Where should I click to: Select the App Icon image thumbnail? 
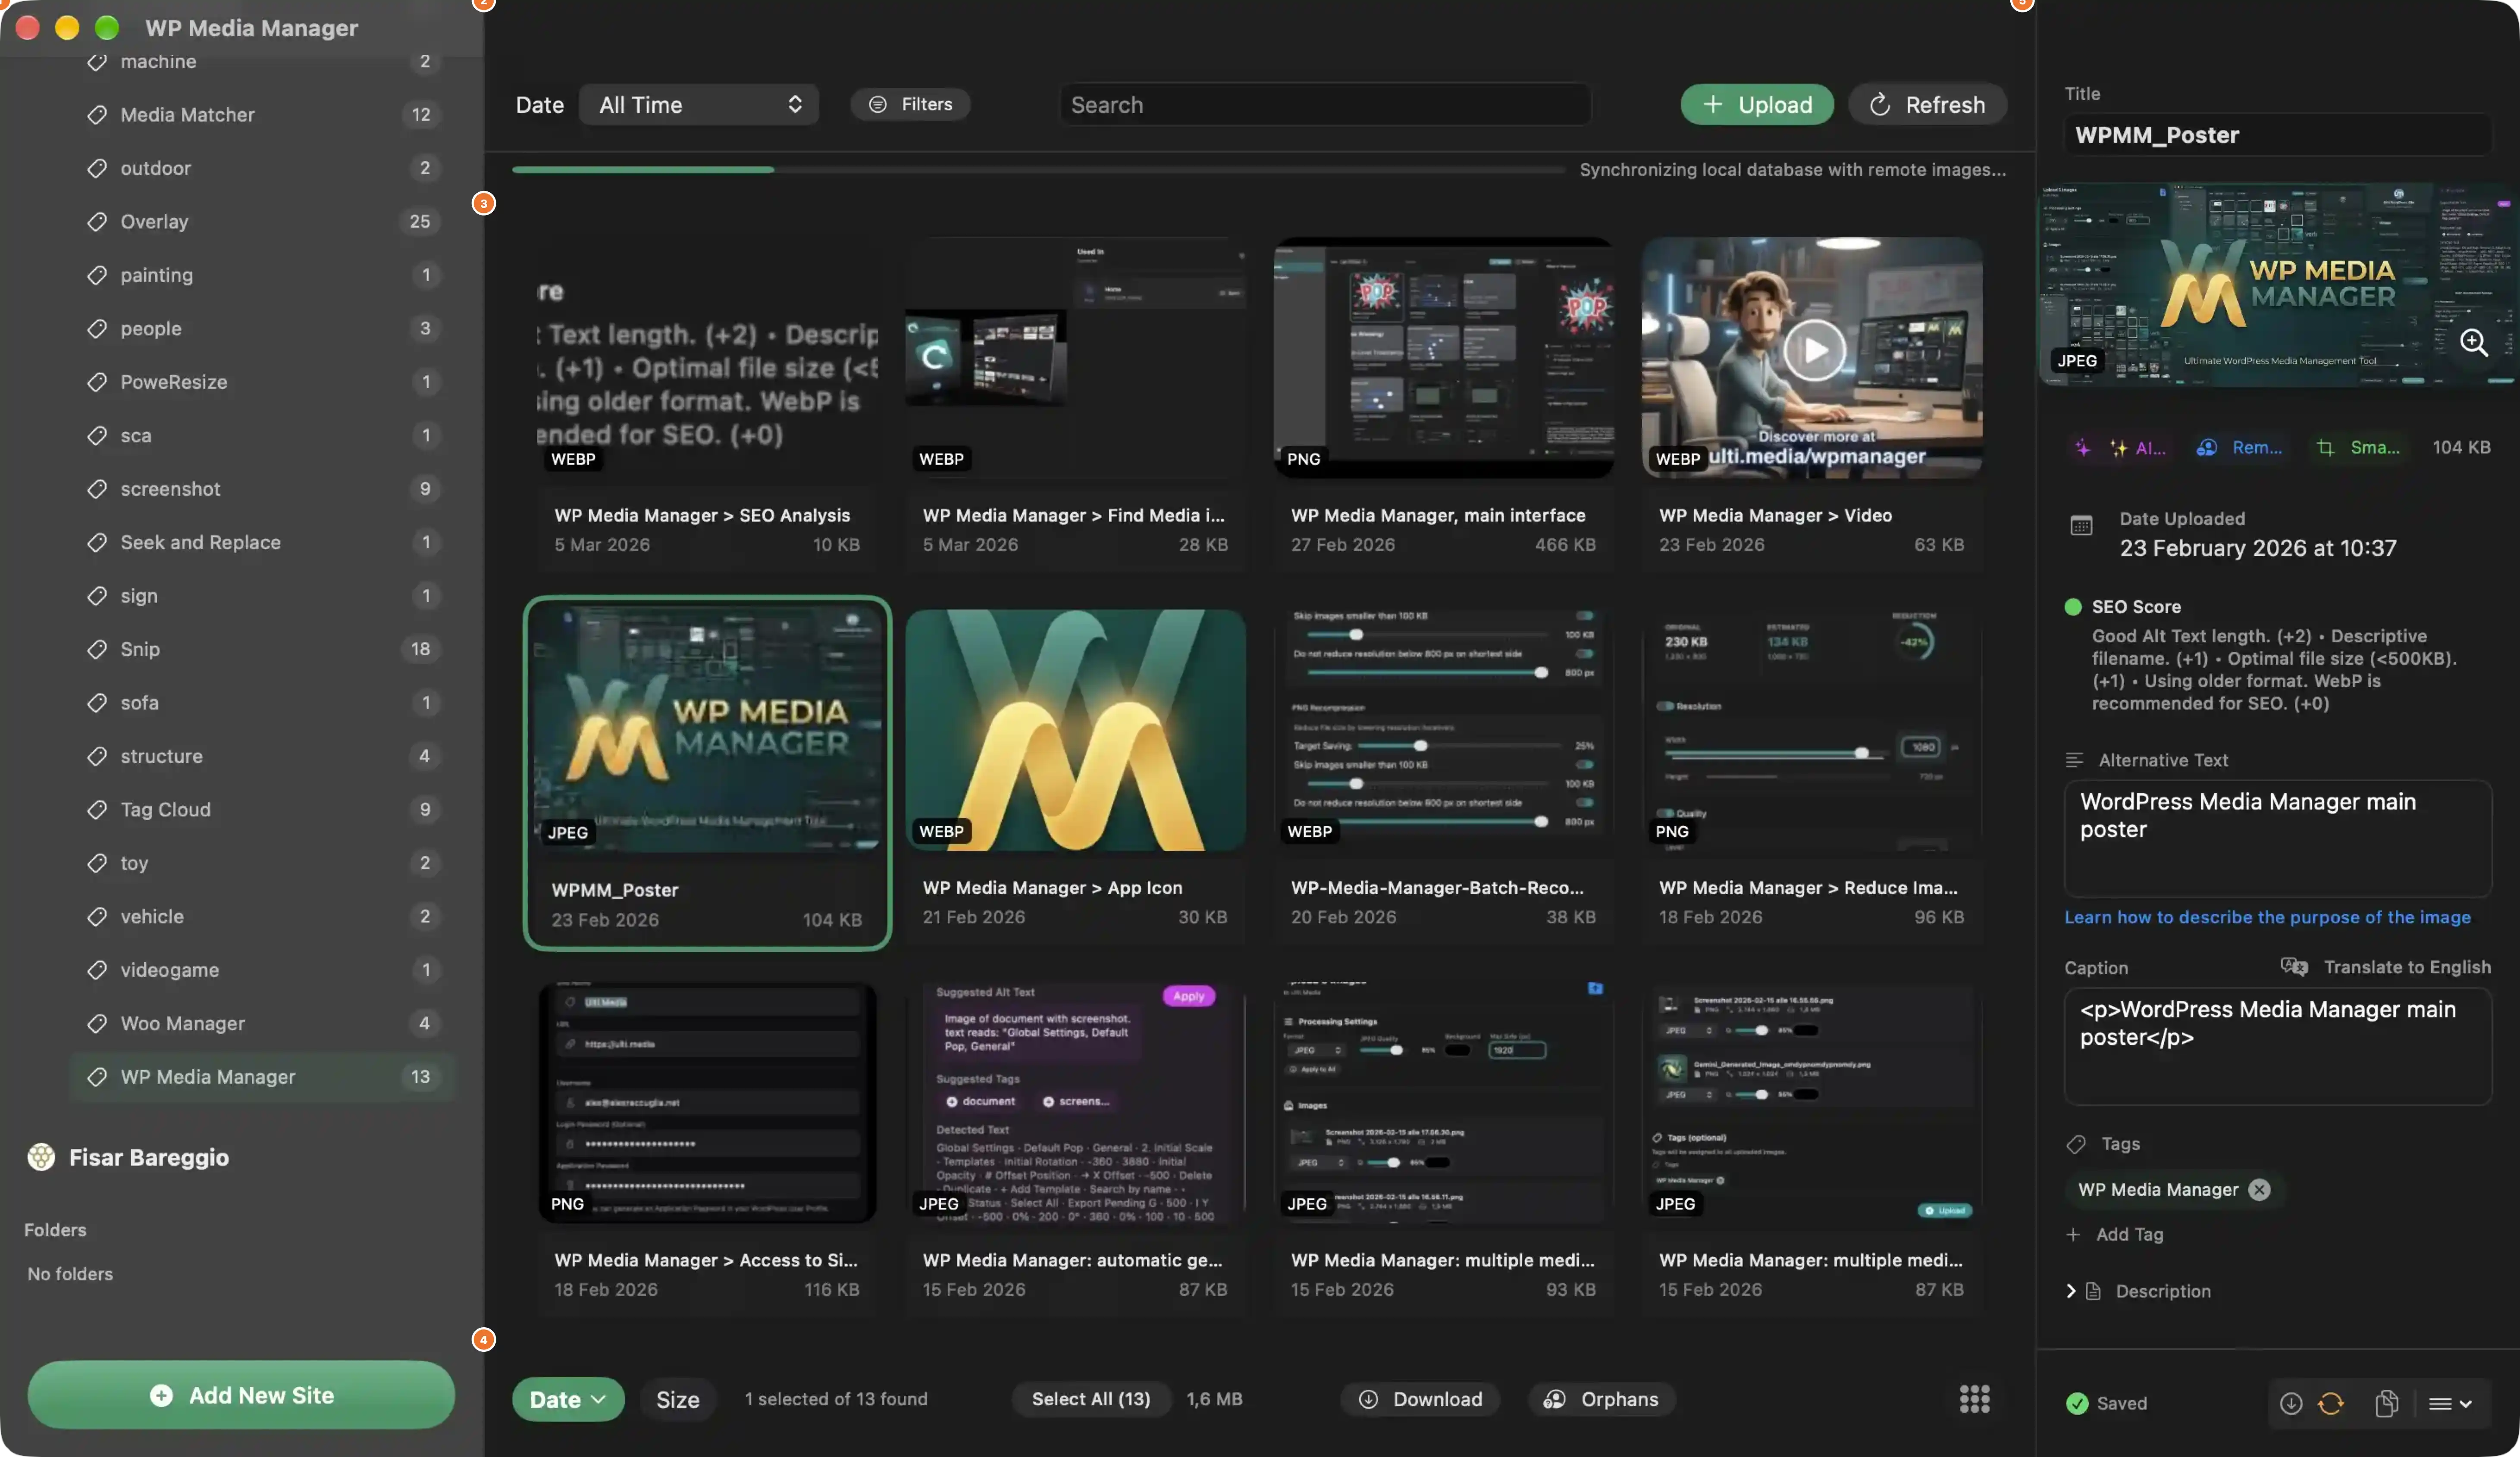click(1075, 730)
